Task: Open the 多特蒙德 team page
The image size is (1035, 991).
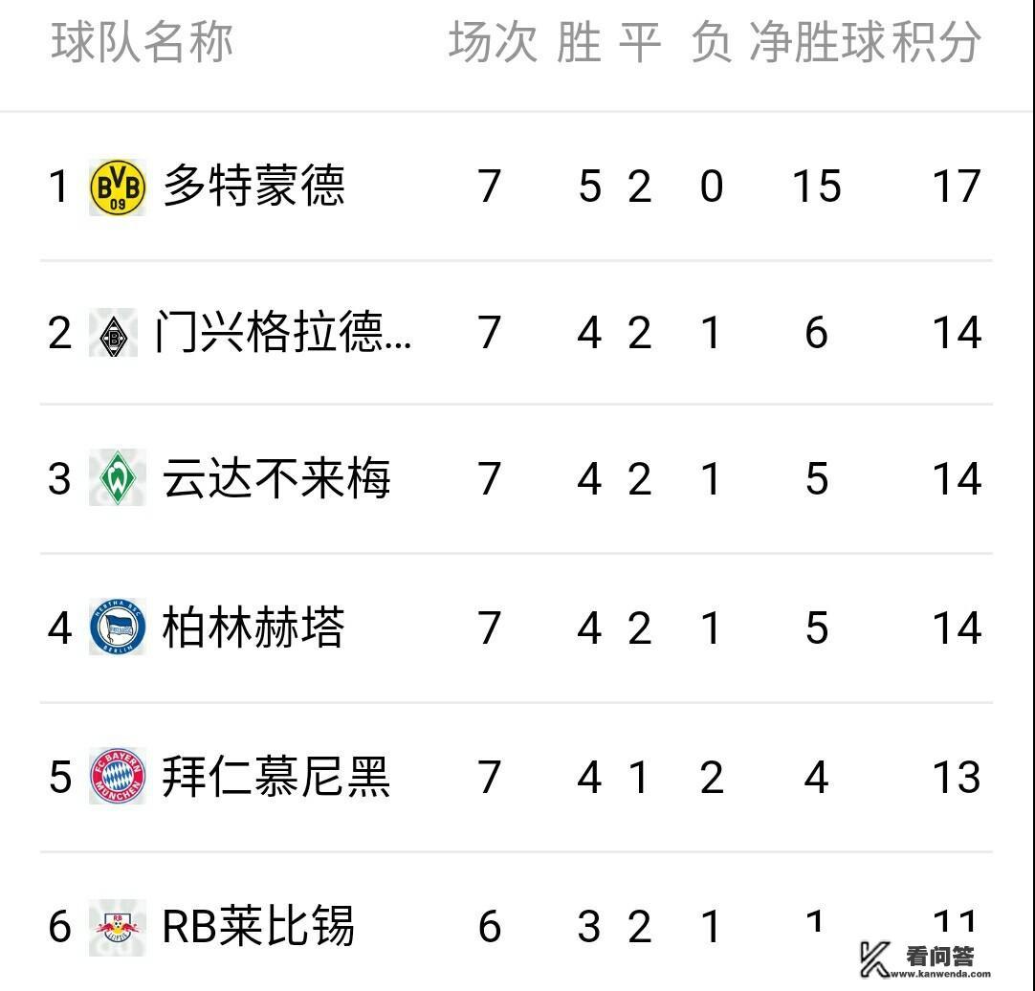Action: (253, 186)
